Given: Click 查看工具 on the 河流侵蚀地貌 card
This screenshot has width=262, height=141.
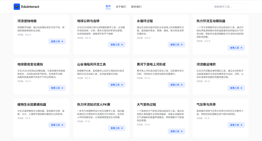Looking at the screenshot, I should click(x=57, y=41).
